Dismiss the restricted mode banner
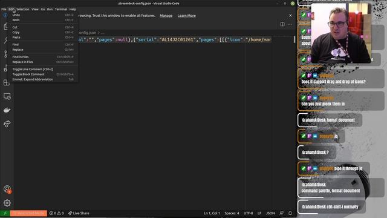The height and width of the screenshot is (218, 387). click(x=290, y=16)
